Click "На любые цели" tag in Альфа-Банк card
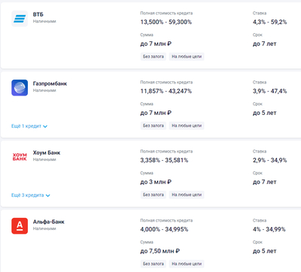Screen dimensions: 301x272 click(187, 264)
